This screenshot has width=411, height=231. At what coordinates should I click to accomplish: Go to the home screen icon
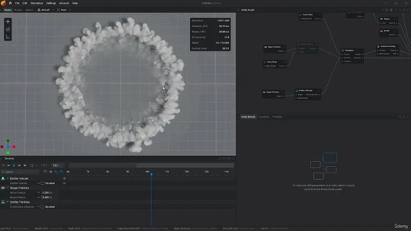pyautogui.click(x=10, y=3)
